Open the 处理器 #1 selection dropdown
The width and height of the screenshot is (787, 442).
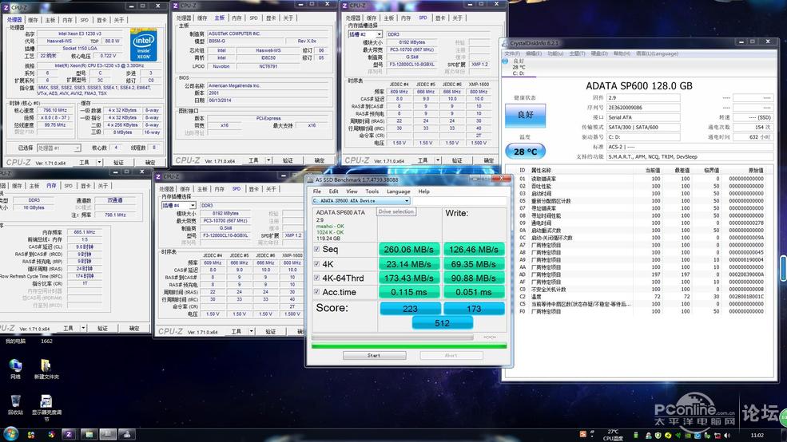click(x=58, y=148)
